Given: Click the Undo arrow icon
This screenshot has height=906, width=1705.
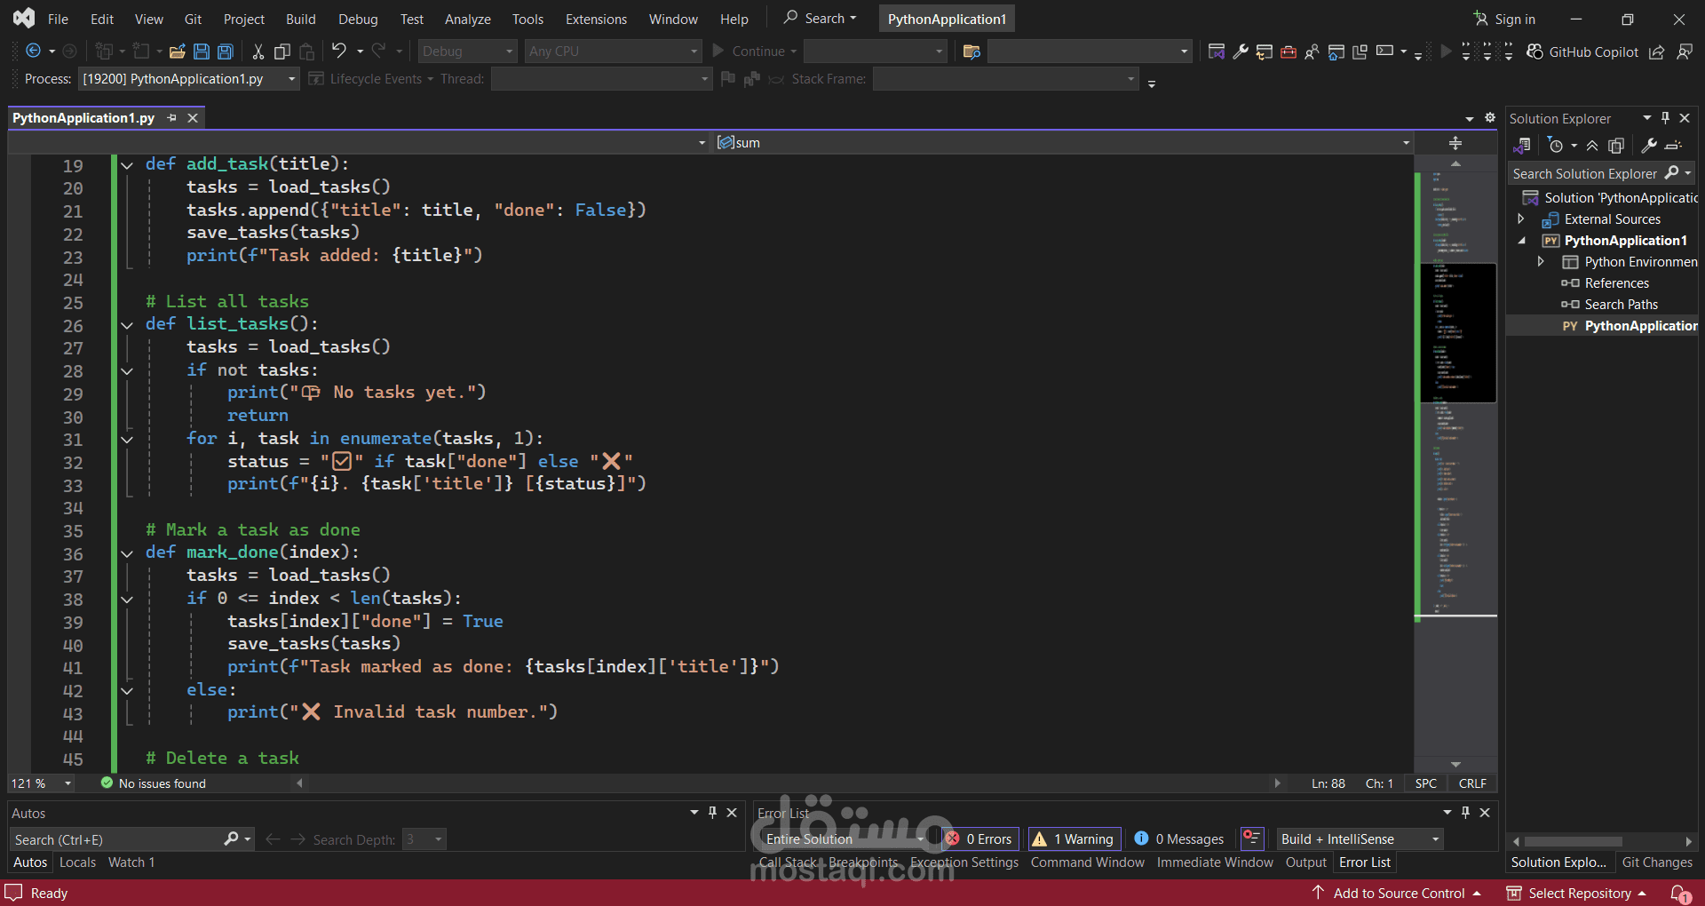Looking at the screenshot, I should coord(338,51).
